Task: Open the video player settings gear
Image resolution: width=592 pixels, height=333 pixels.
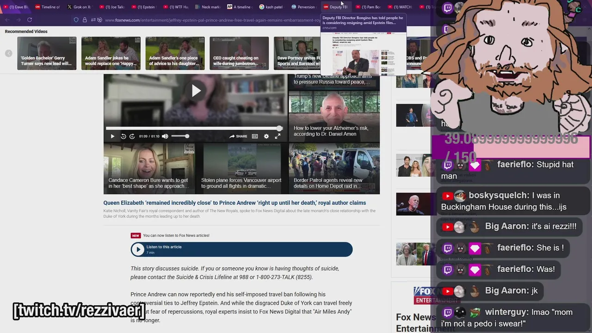Action: (266, 136)
